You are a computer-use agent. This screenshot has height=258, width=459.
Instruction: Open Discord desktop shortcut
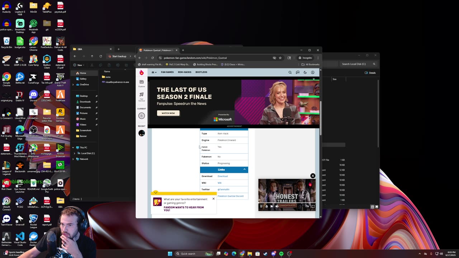point(33,96)
